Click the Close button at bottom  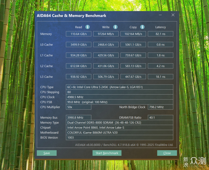click(x=167, y=153)
